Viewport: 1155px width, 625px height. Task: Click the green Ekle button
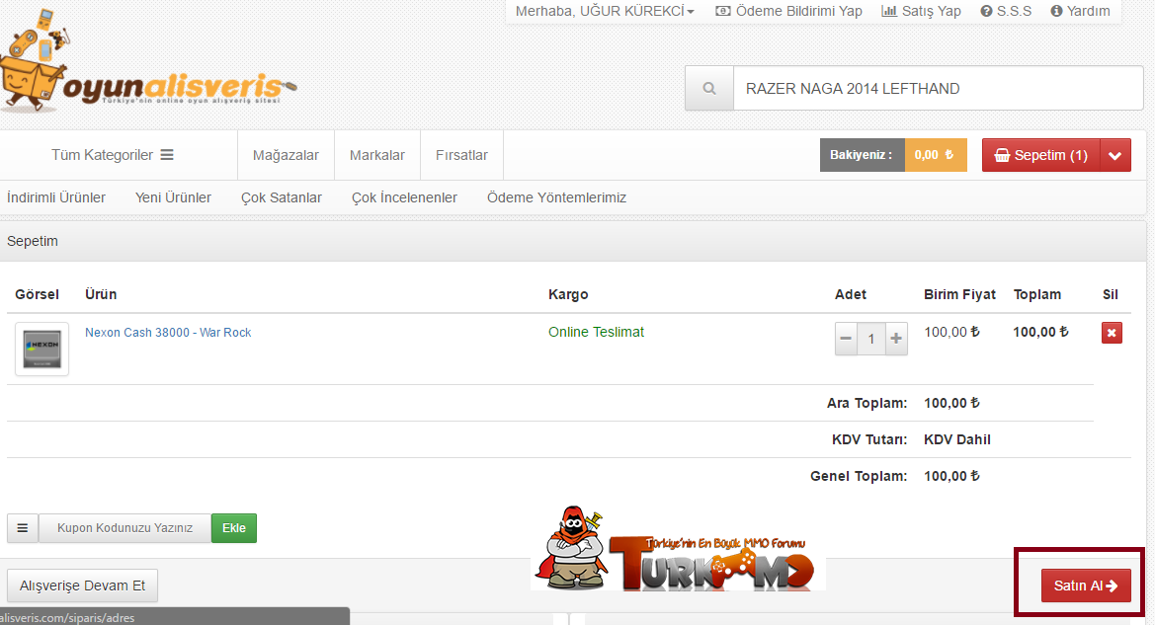(x=234, y=528)
